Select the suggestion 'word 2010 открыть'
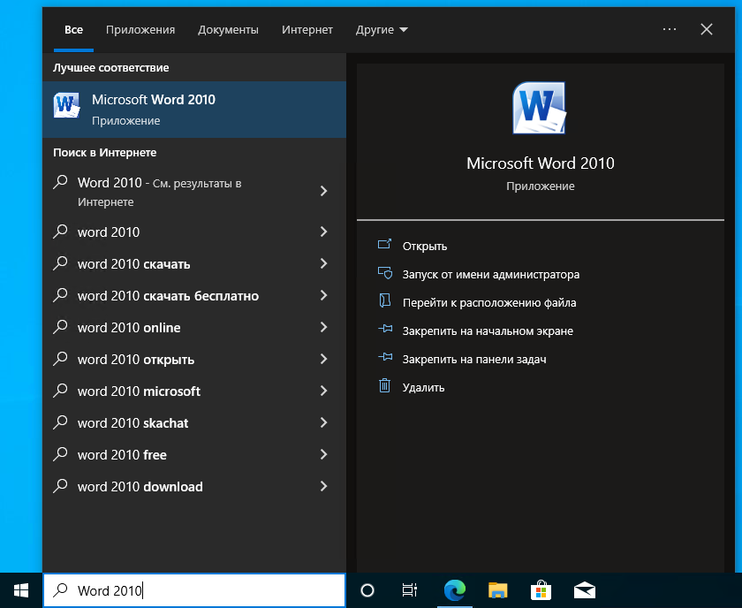The height and width of the screenshot is (608, 742). coord(136,360)
